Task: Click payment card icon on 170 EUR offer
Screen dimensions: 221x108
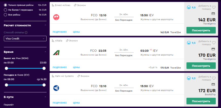Action: point(213,49)
